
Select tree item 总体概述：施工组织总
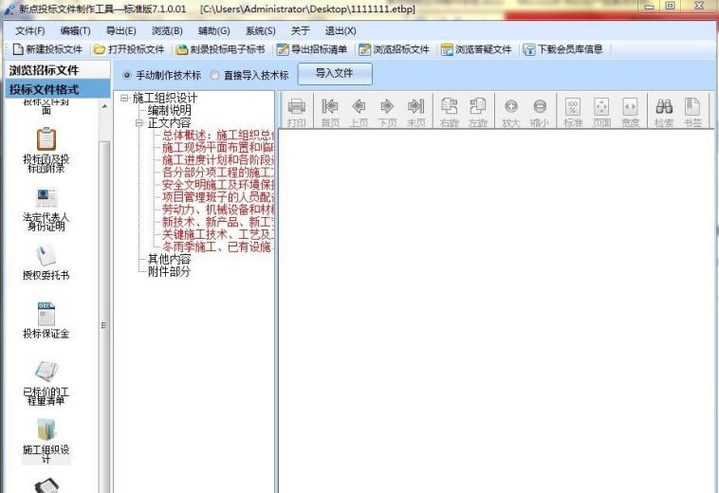tap(218, 136)
